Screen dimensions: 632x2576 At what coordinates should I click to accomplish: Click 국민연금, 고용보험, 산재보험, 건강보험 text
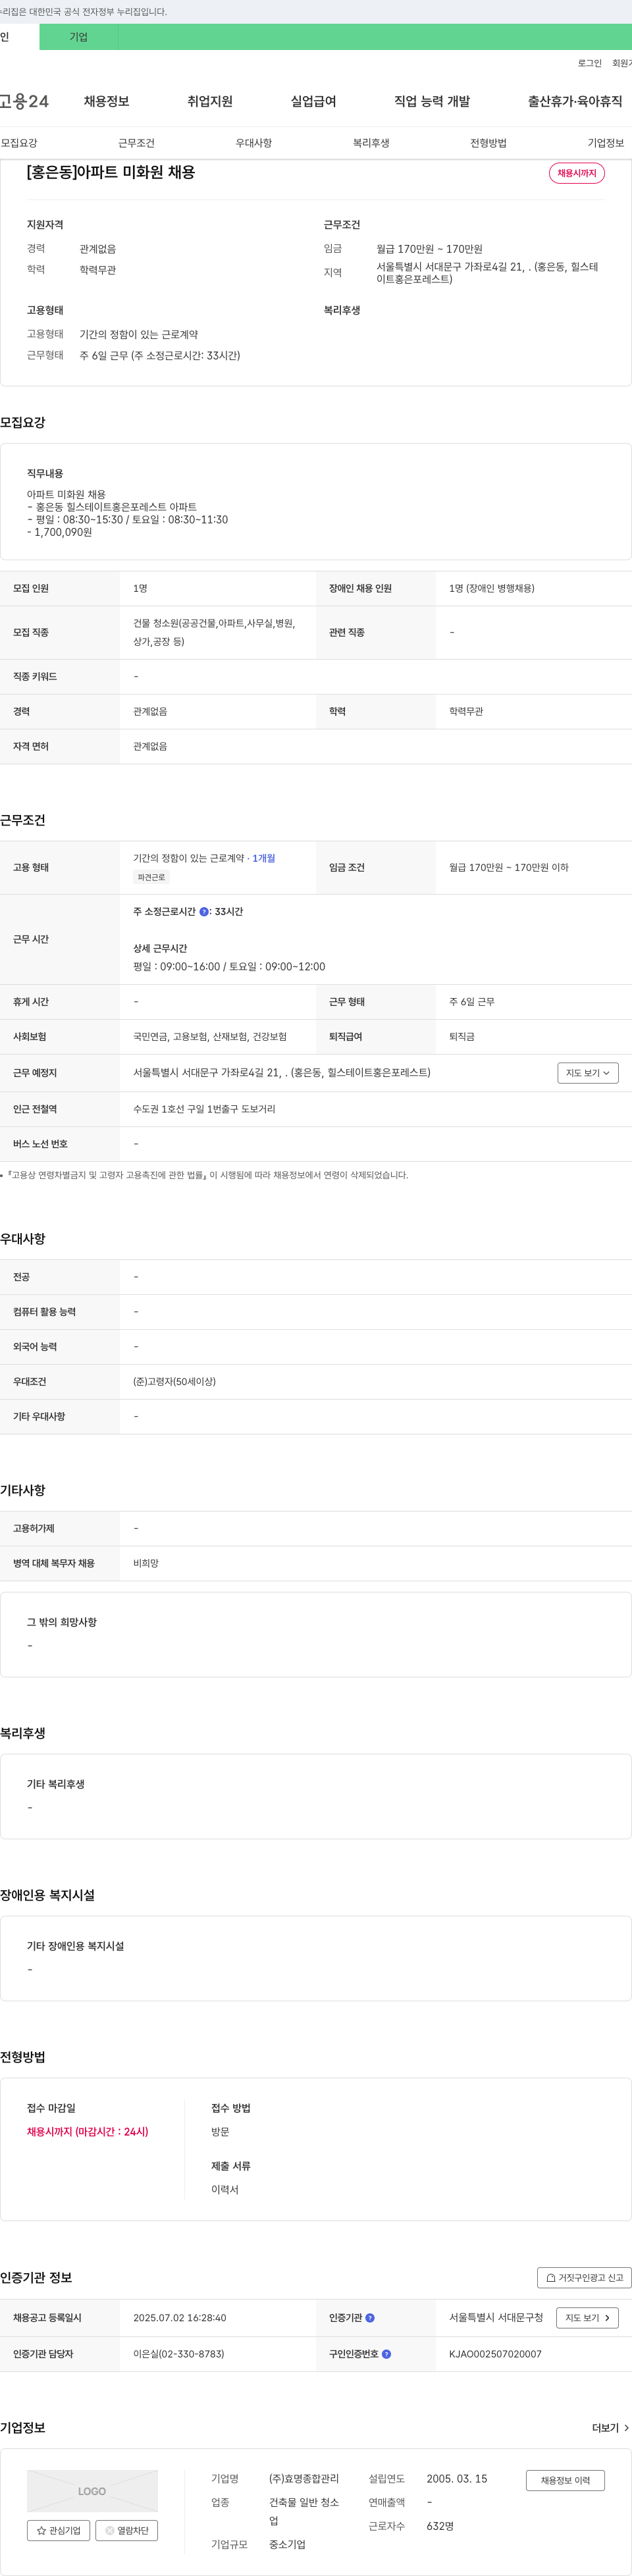pyautogui.click(x=210, y=1037)
